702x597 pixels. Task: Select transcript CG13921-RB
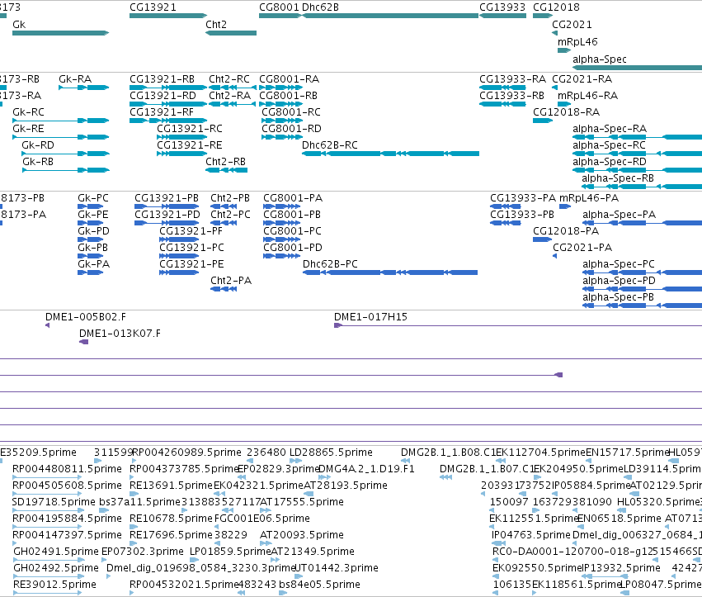[168, 88]
